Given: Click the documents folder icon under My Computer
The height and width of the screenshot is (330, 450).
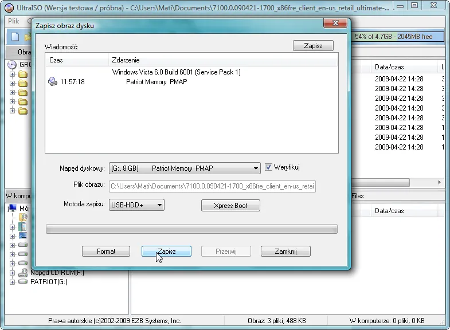Looking at the screenshot, I should 23,218.
